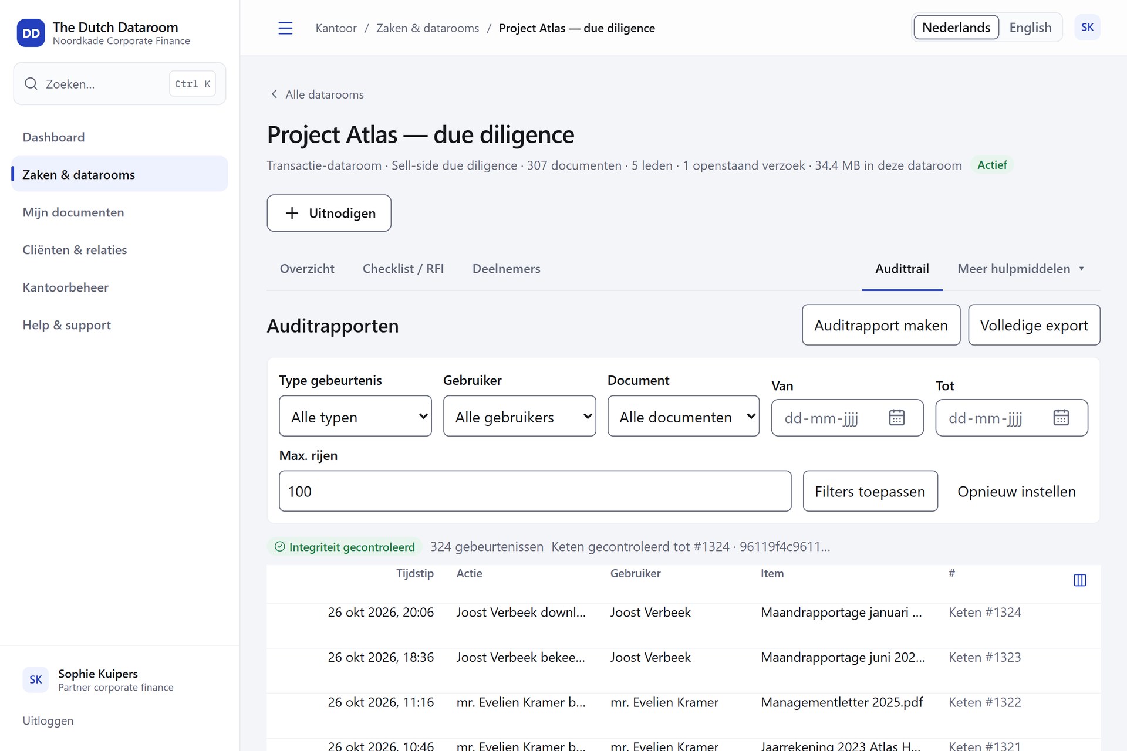Viewport: 1127px width, 751px height.
Task: Click Auditrapport maken button
Action: [881, 325]
